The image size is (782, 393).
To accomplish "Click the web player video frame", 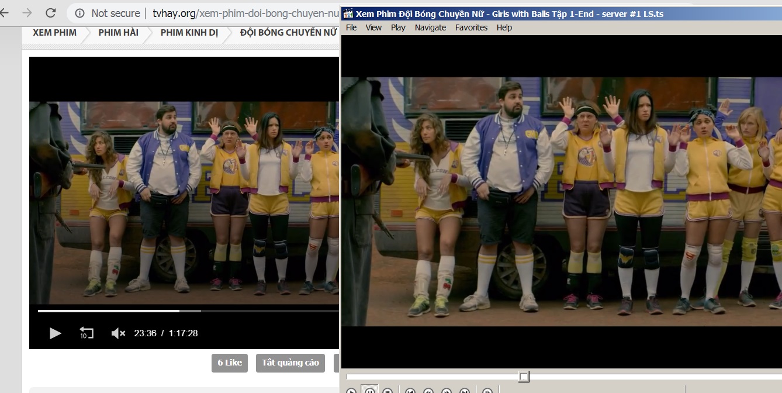I will tap(184, 202).
